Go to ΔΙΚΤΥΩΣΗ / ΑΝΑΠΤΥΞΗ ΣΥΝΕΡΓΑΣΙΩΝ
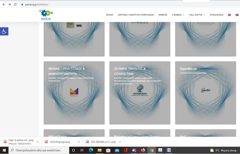This screenshot has width=240, height=154. coord(136,15)
